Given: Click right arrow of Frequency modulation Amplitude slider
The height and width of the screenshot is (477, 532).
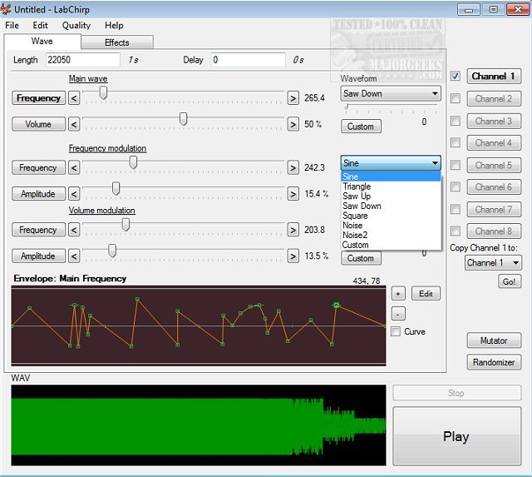Looking at the screenshot, I should (x=293, y=193).
